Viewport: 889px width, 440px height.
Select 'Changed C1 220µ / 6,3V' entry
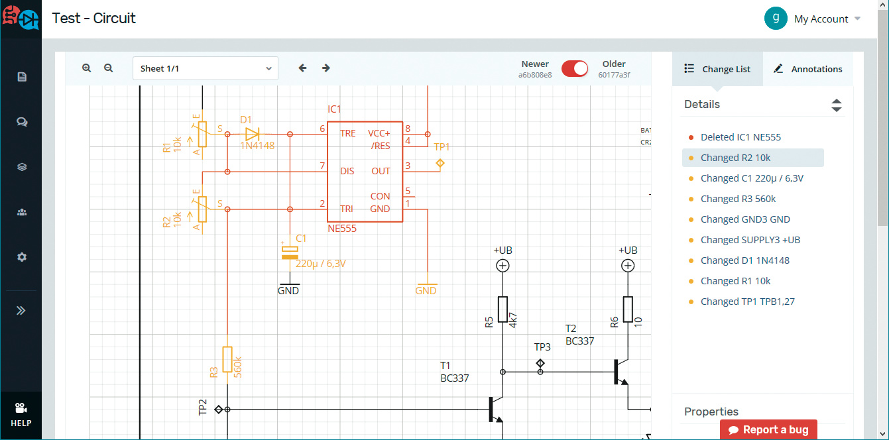tap(752, 178)
